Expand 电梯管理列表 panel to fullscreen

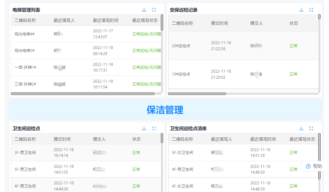[x=154, y=9]
